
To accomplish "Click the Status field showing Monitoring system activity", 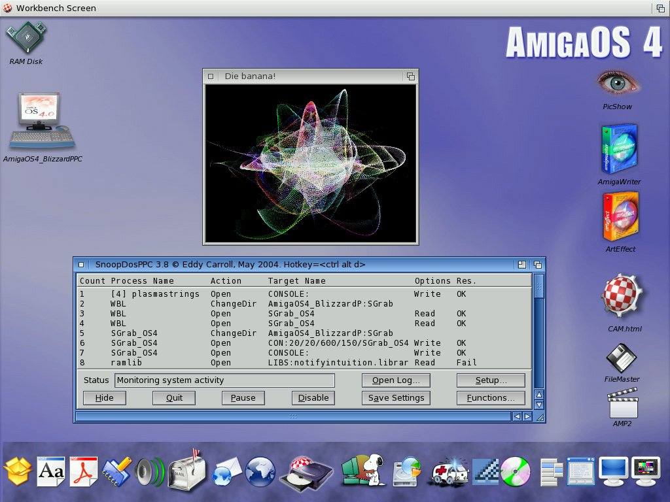I will pos(224,380).
